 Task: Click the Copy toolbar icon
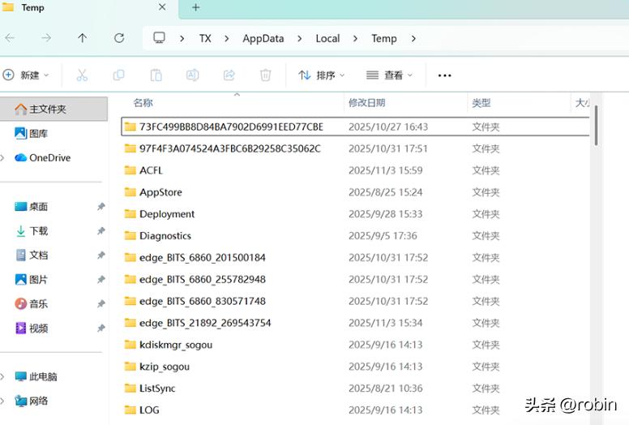click(118, 75)
